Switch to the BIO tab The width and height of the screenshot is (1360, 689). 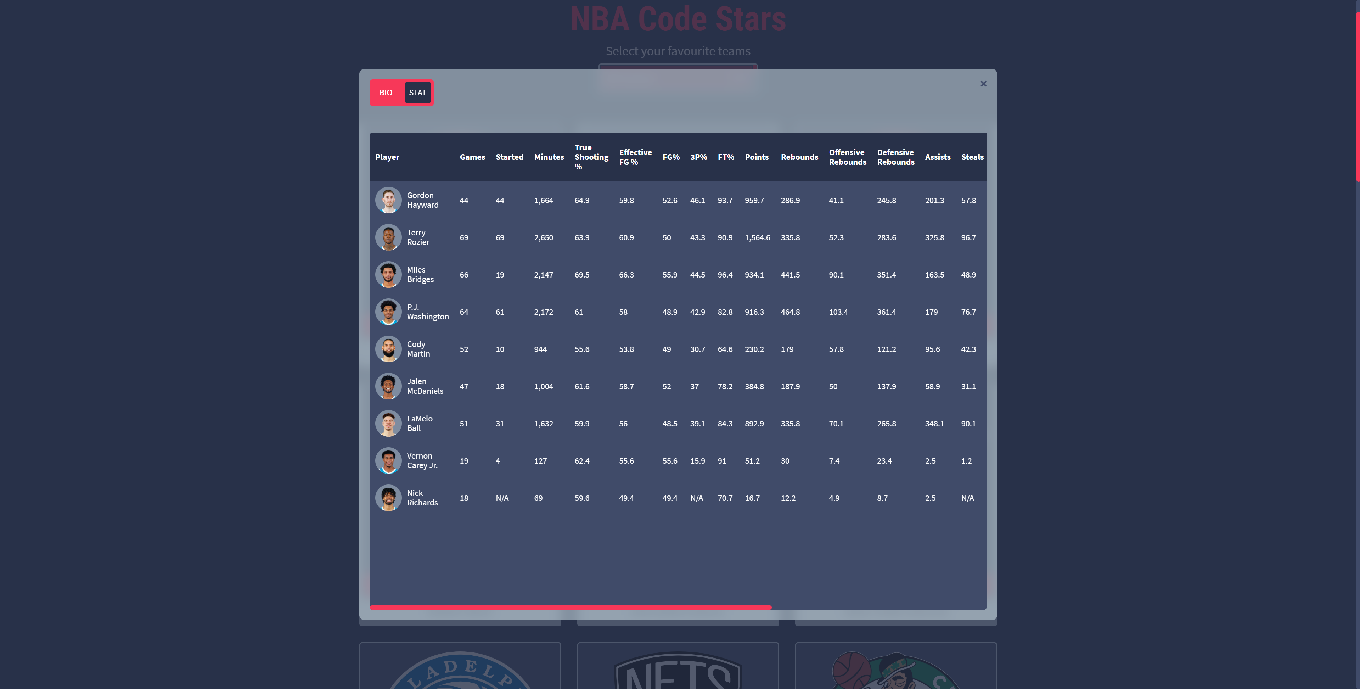[385, 91]
